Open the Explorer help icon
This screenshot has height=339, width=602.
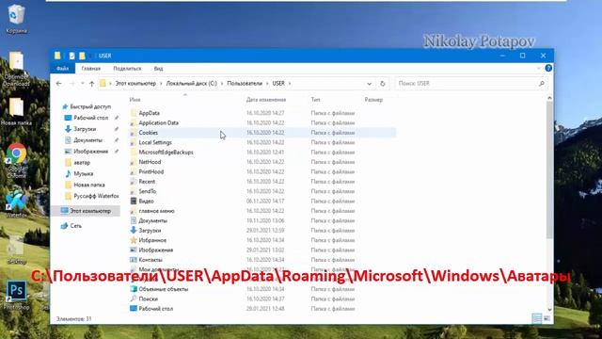pyautogui.click(x=548, y=68)
